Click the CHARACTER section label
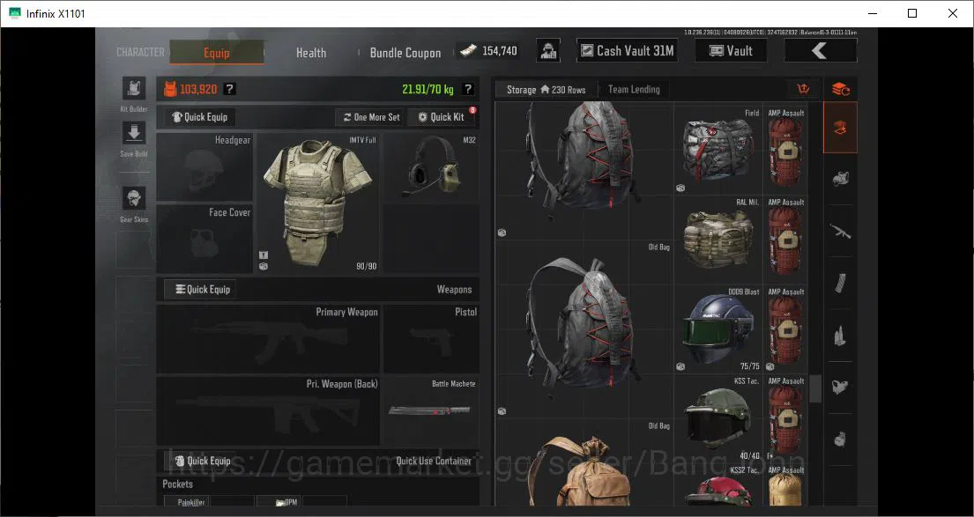974x517 pixels. (140, 52)
